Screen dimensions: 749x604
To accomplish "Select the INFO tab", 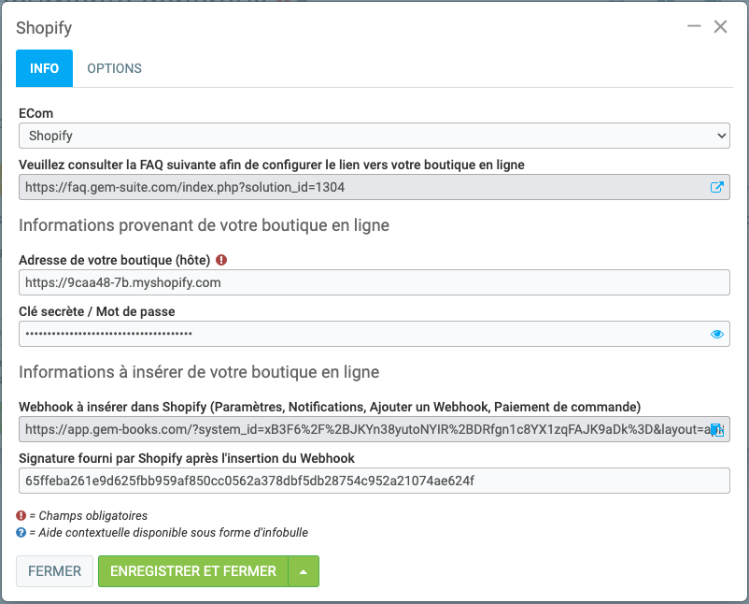I will (44, 68).
